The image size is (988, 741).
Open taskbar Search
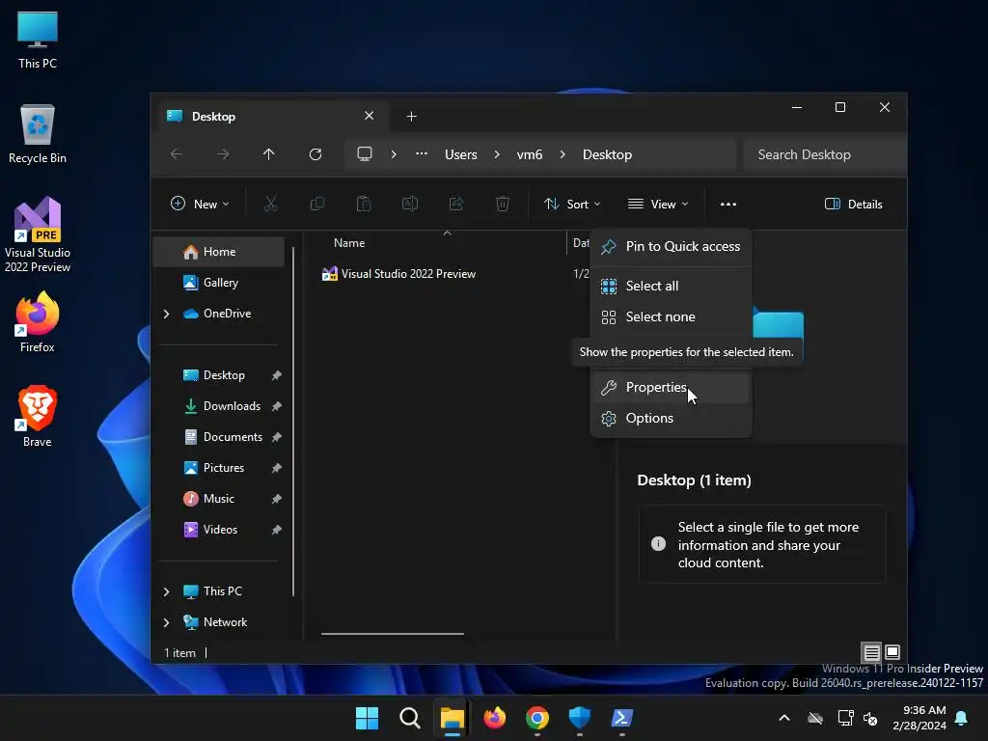click(x=409, y=718)
